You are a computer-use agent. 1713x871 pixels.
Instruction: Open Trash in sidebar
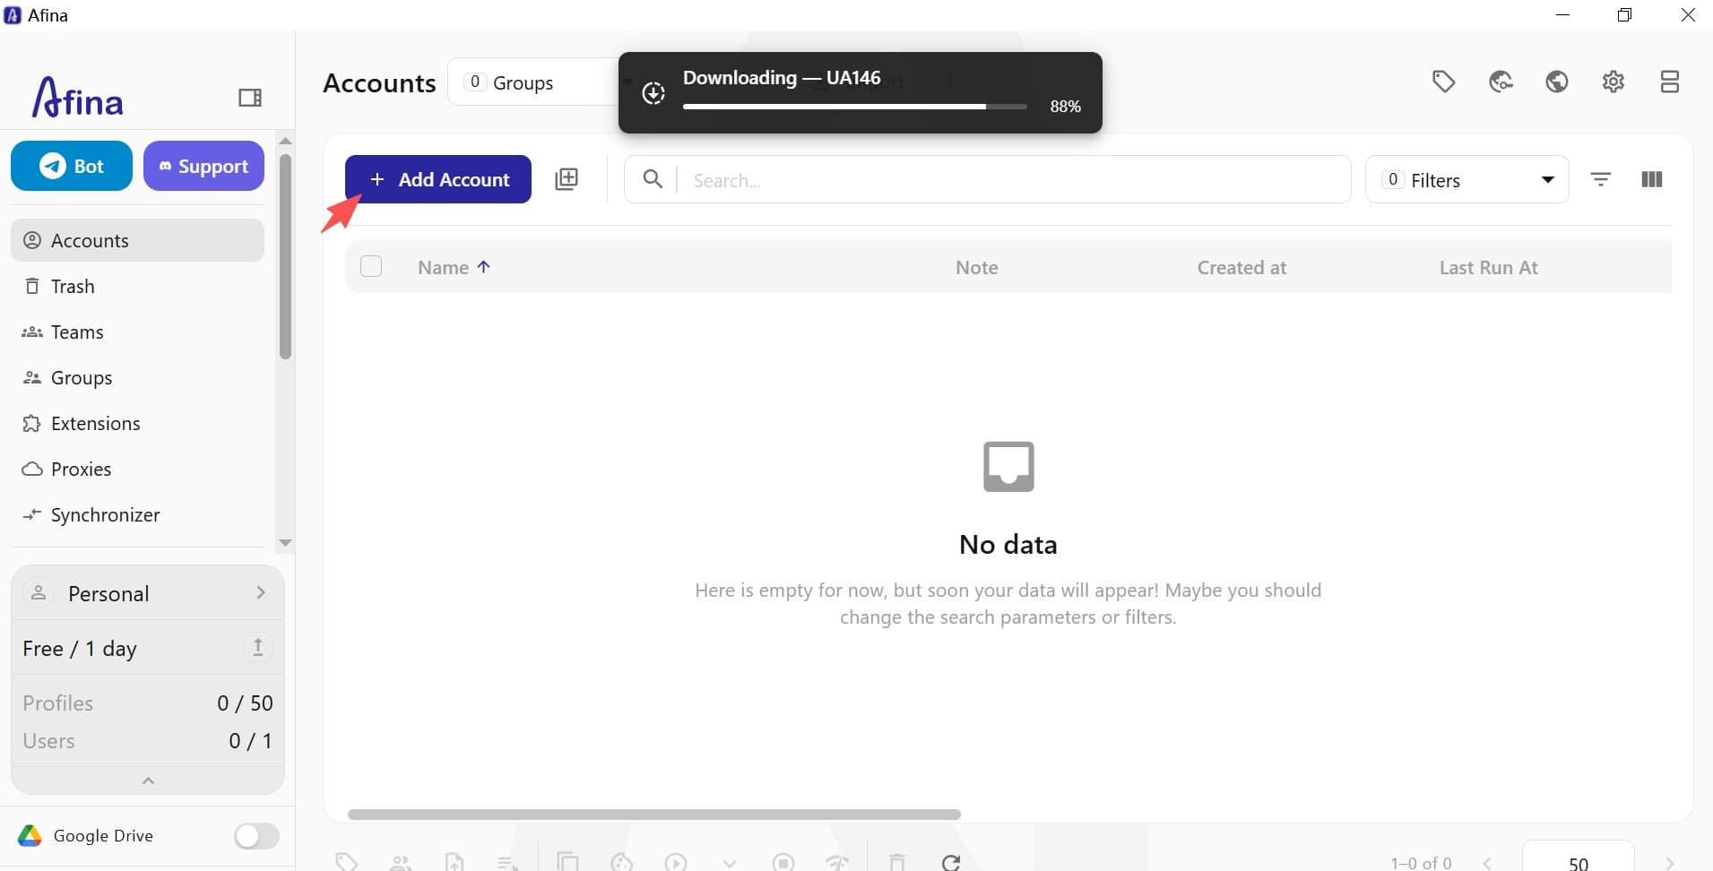pos(137,286)
